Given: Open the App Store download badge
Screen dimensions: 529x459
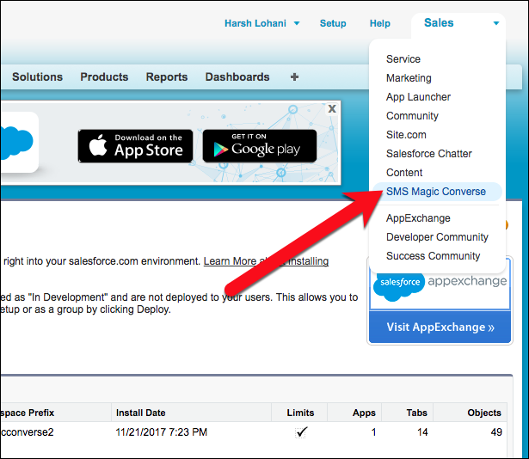Looking at the screenshot, I should (135, 146).
